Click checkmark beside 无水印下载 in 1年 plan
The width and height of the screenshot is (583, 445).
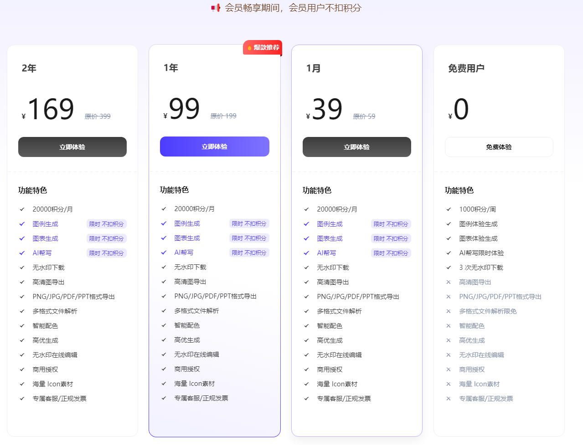coord(164,267)
